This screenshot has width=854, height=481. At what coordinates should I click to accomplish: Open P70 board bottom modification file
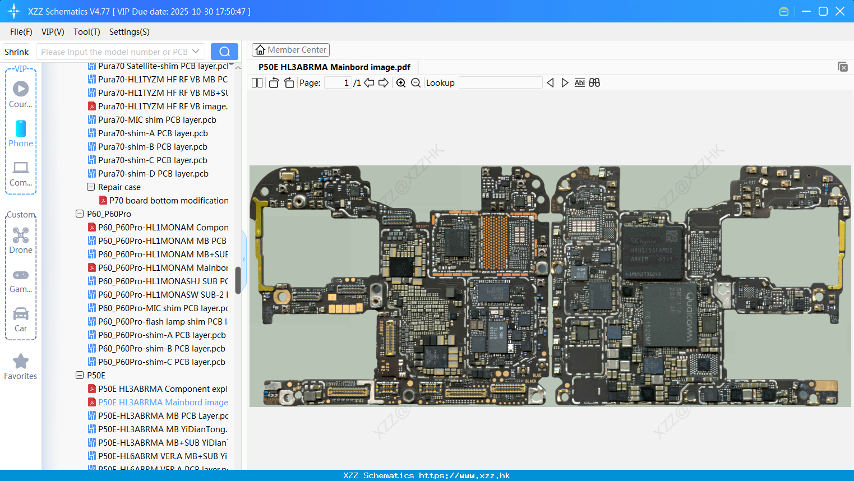point(163,201)
